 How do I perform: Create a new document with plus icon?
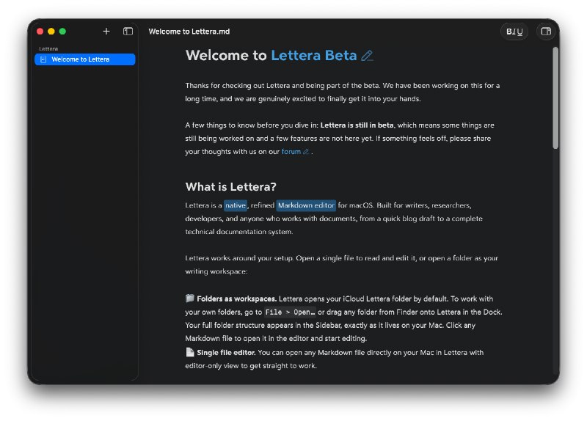(x=106, y=32)
